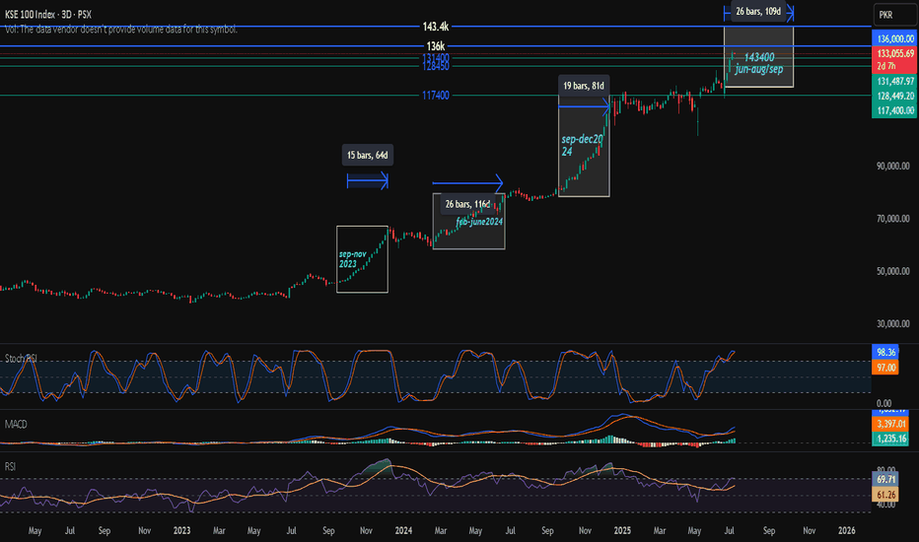Select the 117,400.00 price axis label
The image size is (919, 542).
[895, 110]
